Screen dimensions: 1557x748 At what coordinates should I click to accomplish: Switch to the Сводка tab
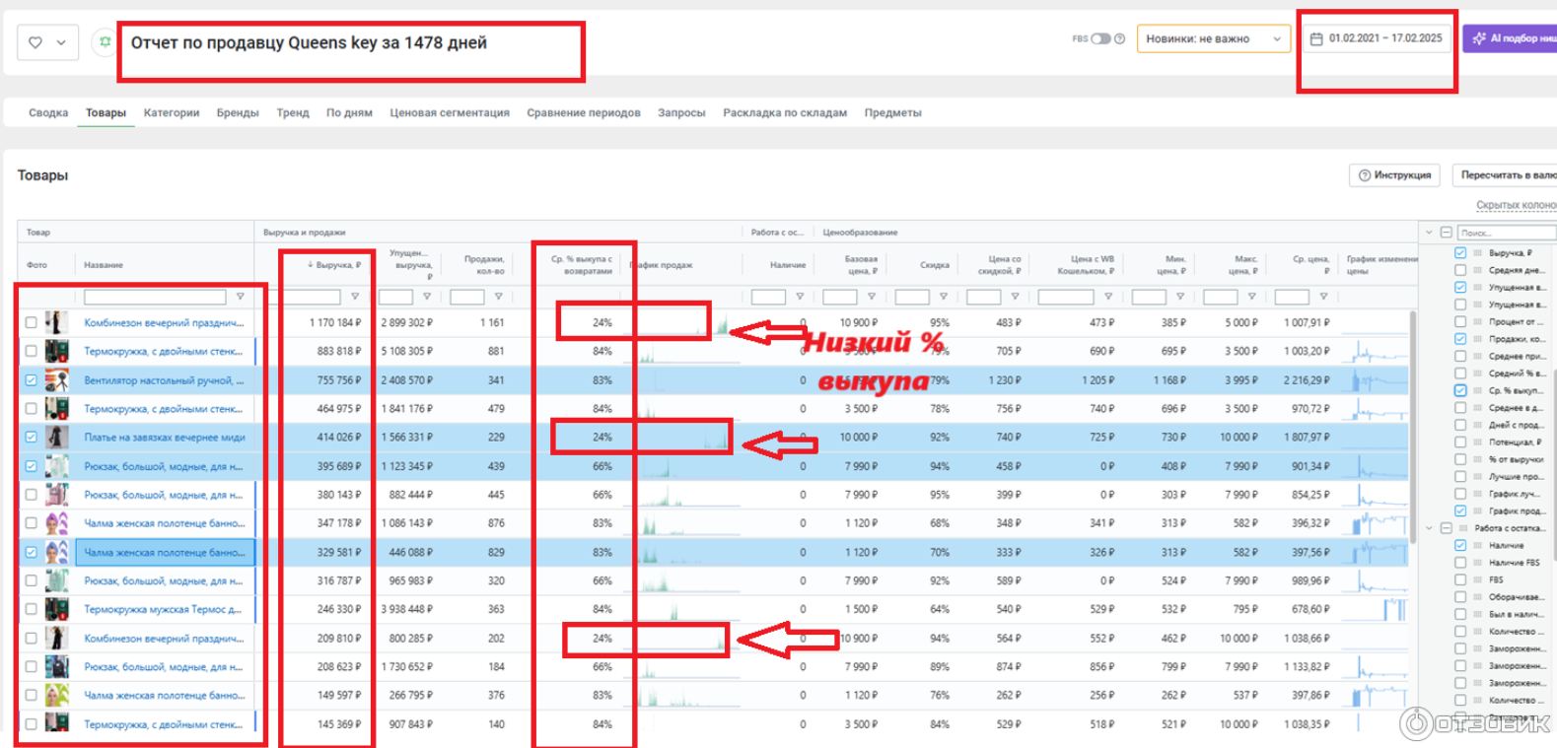click(48, 113)
